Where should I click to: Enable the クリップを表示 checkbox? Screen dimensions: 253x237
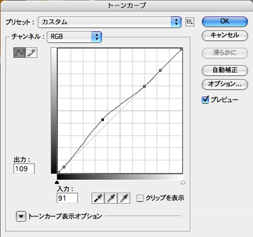(140, 198)
